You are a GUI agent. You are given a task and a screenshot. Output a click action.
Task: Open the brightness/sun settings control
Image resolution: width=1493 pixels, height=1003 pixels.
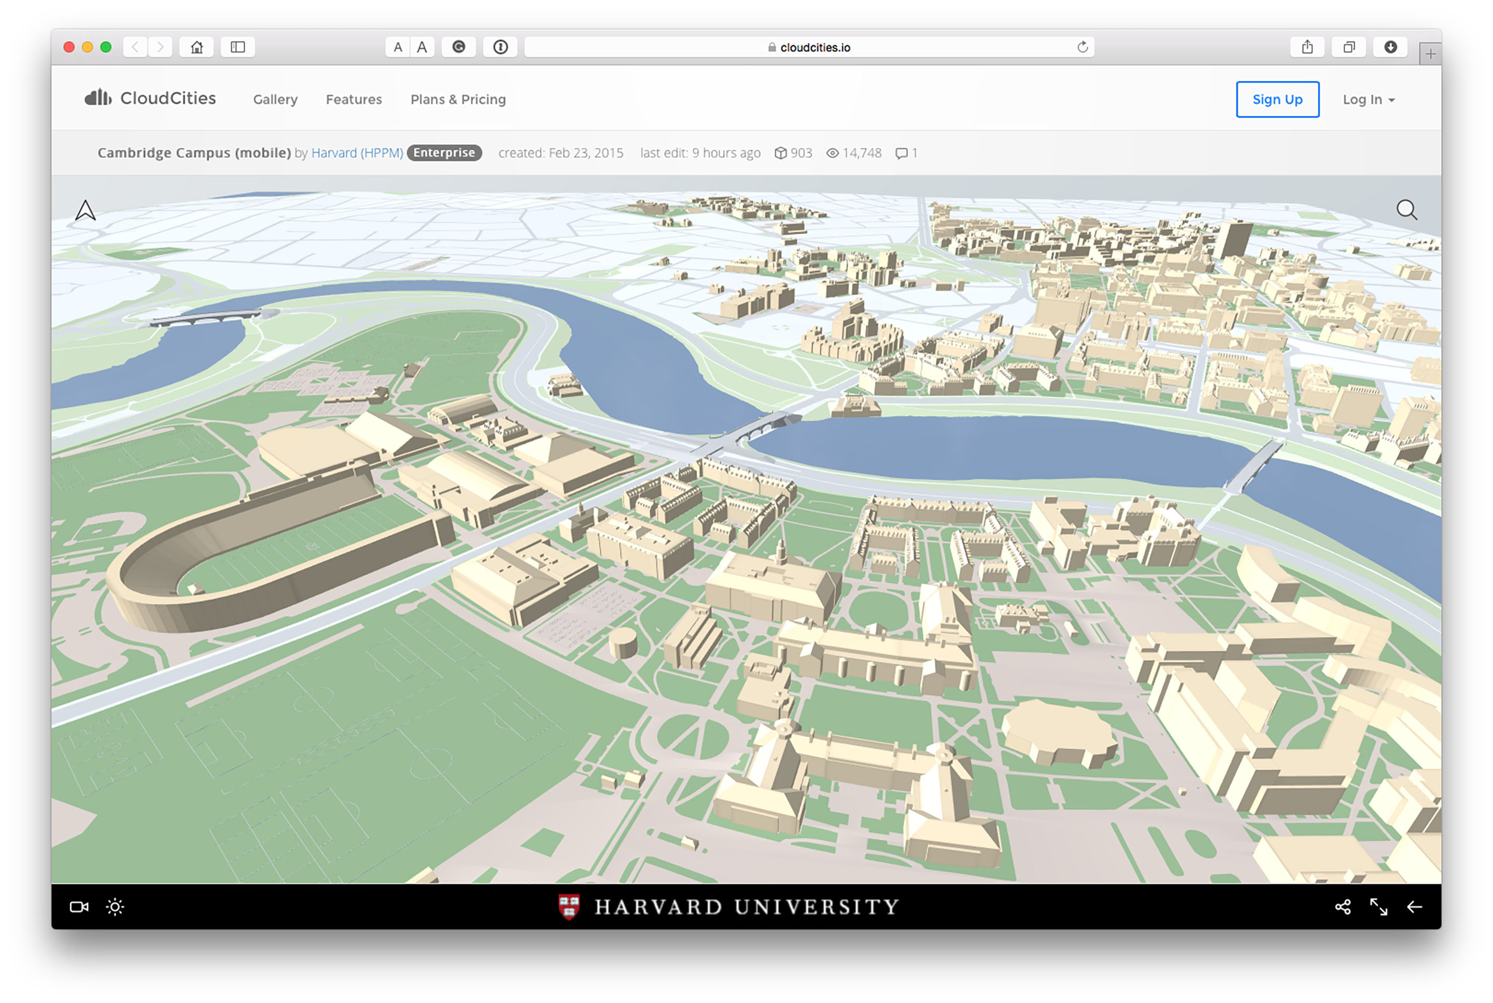tap(115, 907)
